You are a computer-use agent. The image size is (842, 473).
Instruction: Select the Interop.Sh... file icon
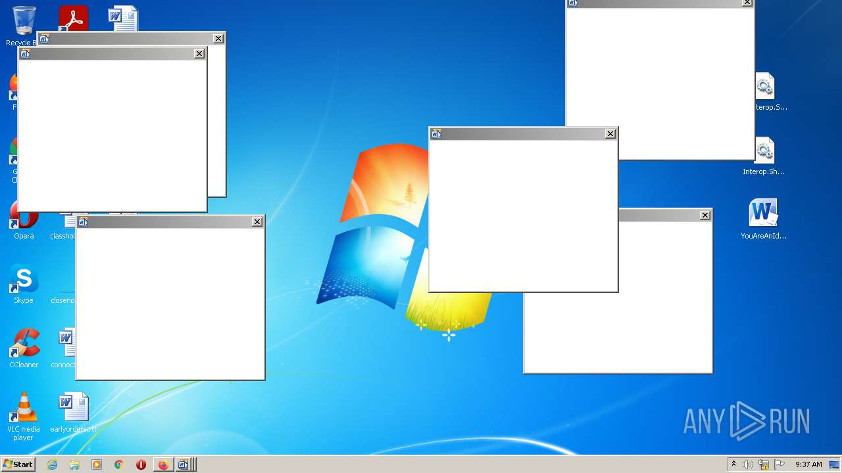pyautogui.click(x=764, y=156)
